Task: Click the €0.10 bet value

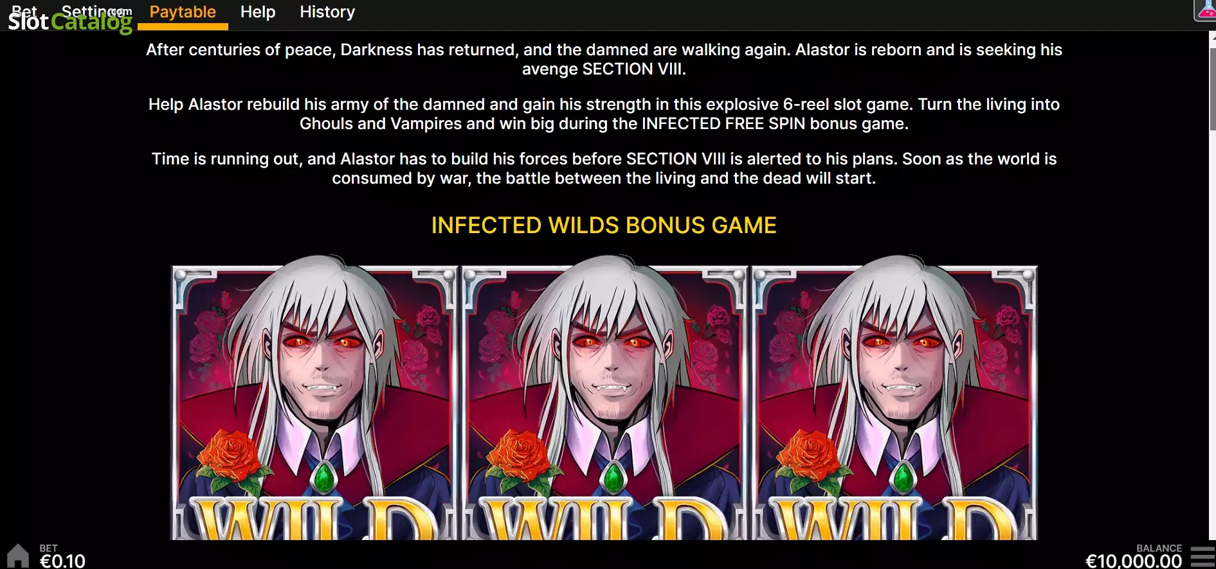Action: tap(62, 561)
